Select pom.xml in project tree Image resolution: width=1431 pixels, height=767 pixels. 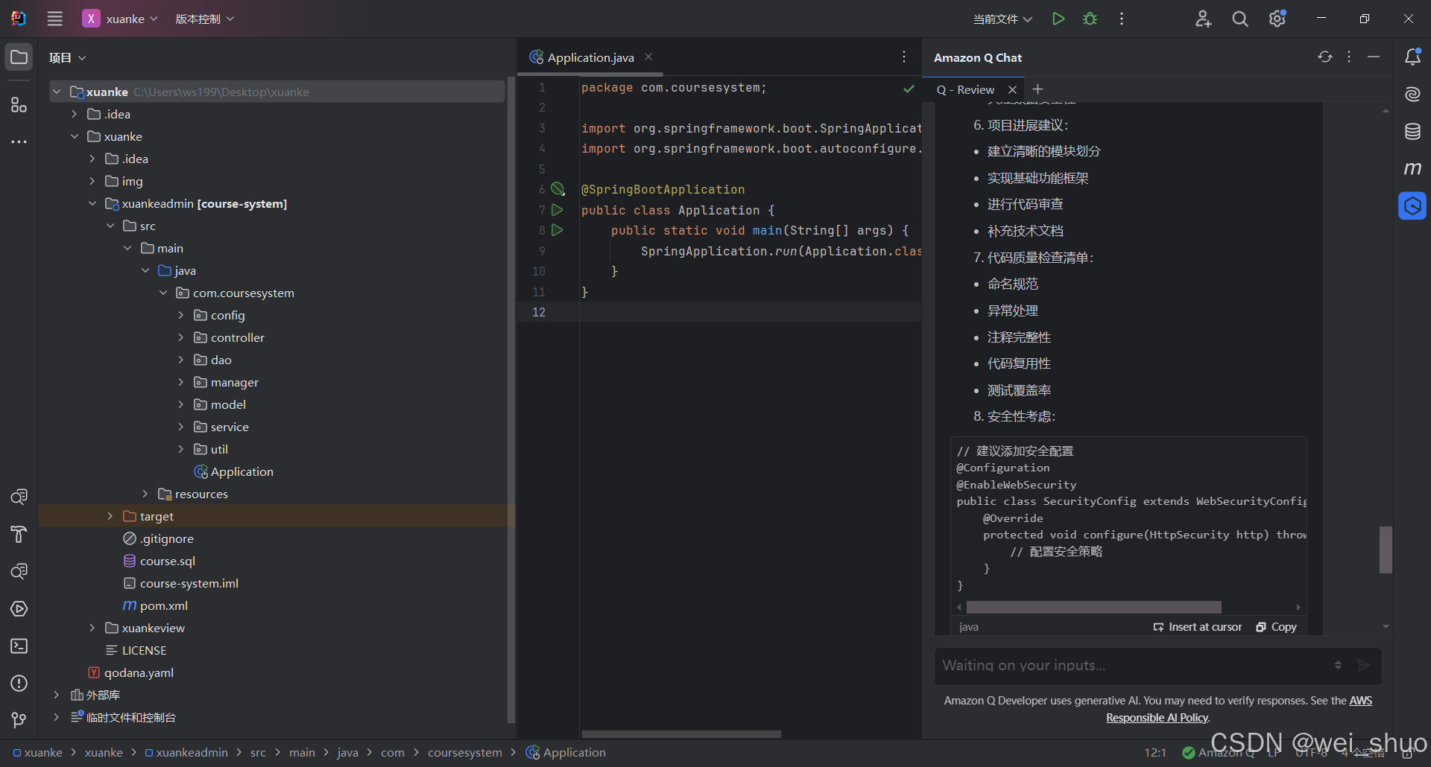156,605
